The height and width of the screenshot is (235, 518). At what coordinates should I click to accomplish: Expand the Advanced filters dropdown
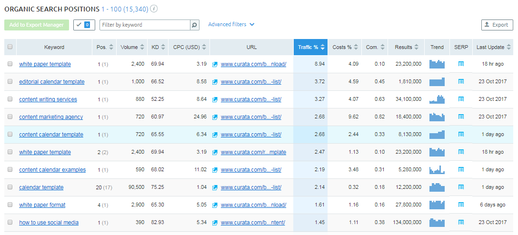[x=231, y=24]
